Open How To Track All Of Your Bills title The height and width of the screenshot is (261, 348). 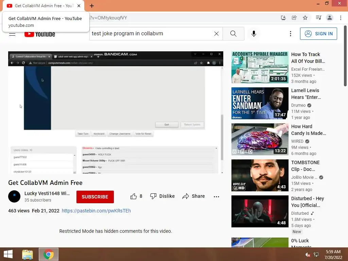coord(308,58)
